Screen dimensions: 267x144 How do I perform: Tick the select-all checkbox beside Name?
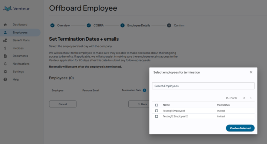tap(156, 105)
